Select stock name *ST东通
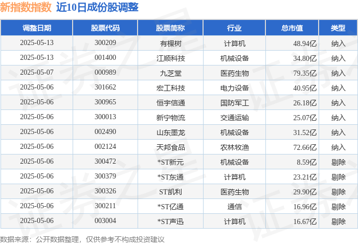The width and height of the screenshot is (358, 244). point(170,177)
